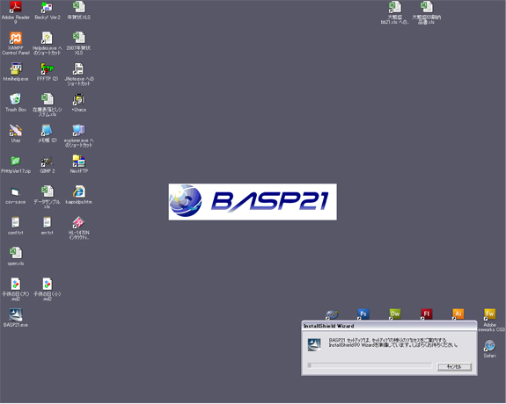Launch the Becky! Ver2 shortcut
The image size is (506, 404).
pos(48,7)
